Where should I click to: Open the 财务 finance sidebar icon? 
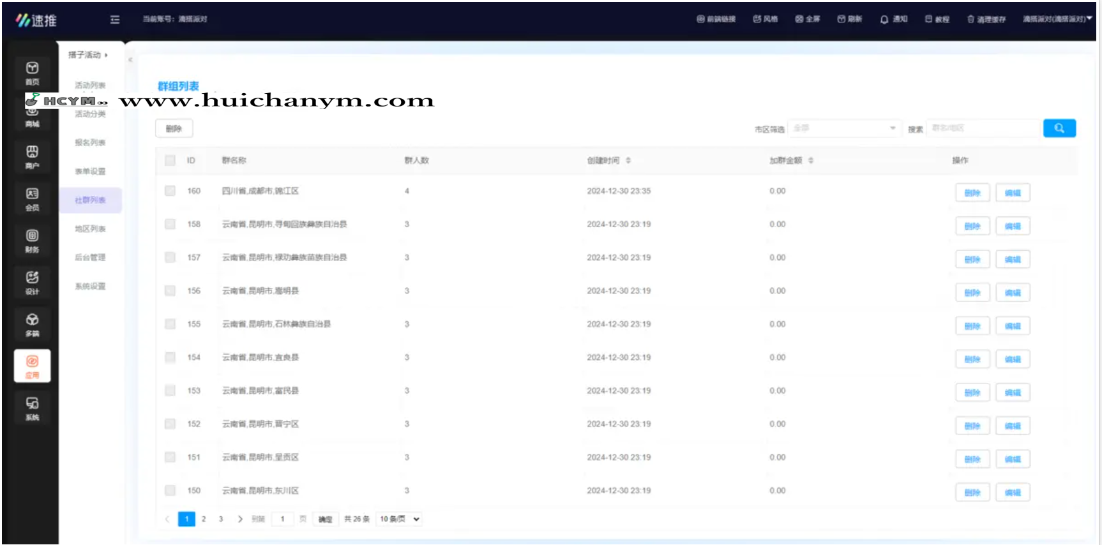(32, 241)
